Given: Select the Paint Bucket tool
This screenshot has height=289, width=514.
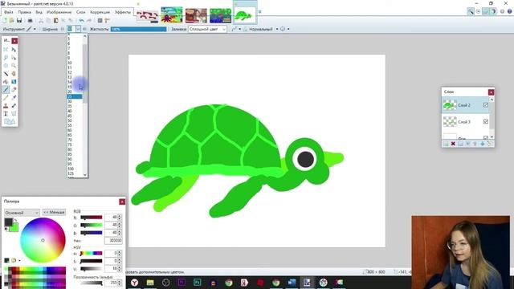Looking at the screenshot, I should coord(6,82).
